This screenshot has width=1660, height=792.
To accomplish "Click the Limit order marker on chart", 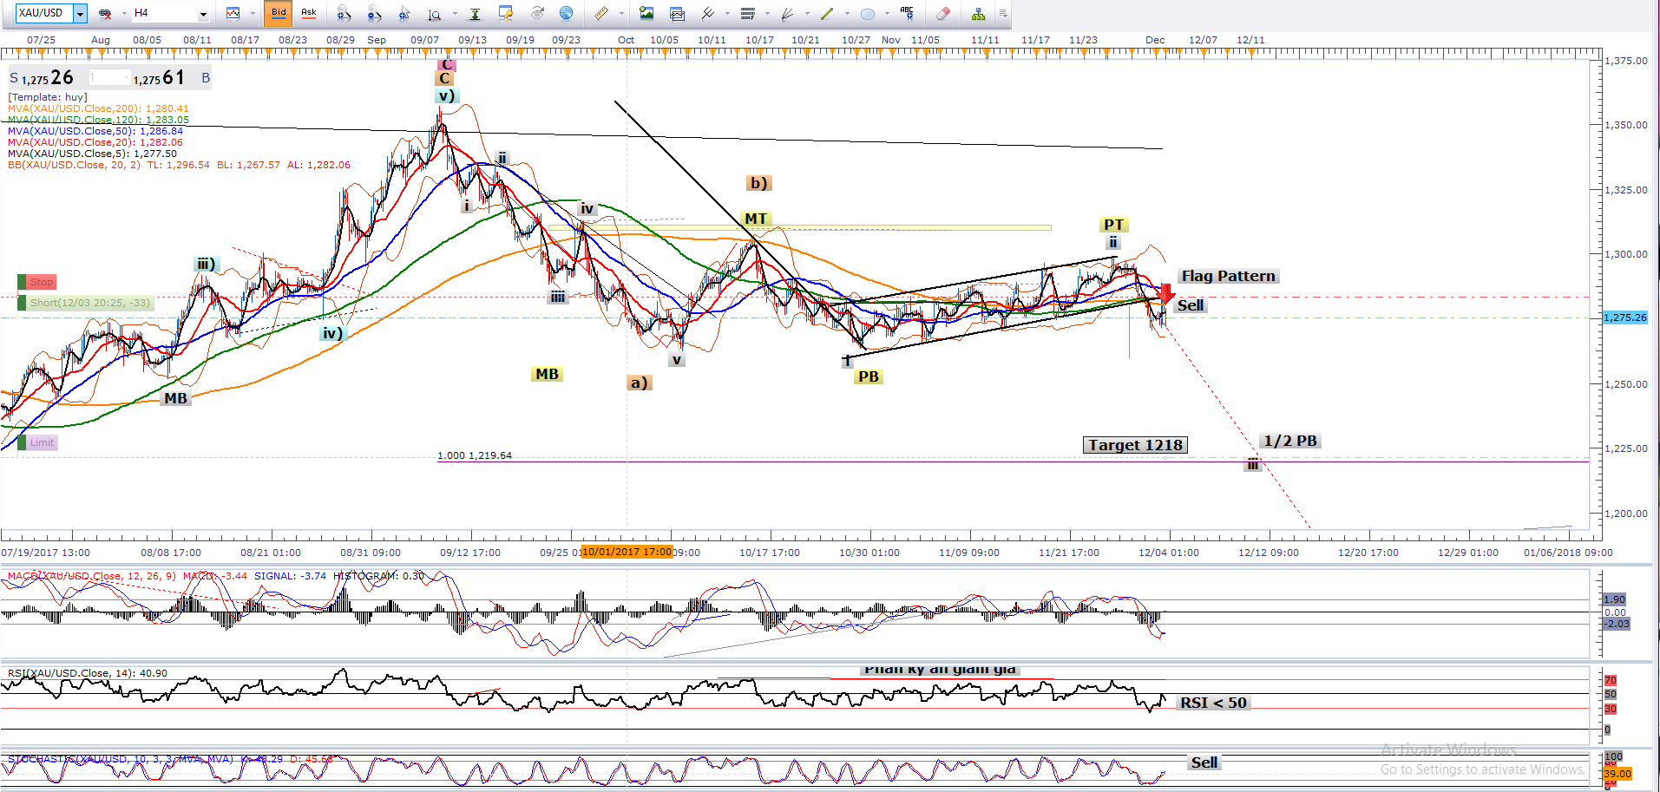I will tap(41, 442).
